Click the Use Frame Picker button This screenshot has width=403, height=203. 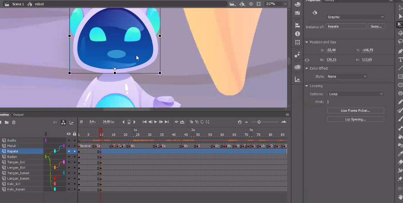[355, 111]
